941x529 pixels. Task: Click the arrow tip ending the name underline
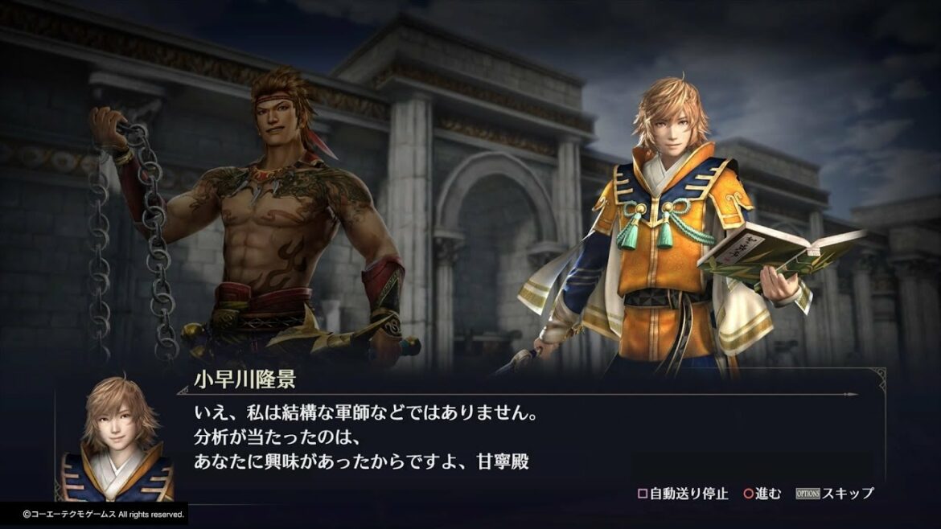(851, 394)
